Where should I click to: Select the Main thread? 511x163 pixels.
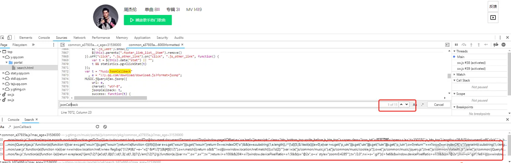(461, 57)
